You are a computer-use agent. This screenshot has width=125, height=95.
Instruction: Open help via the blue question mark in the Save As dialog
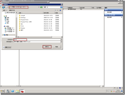(60, 10)
